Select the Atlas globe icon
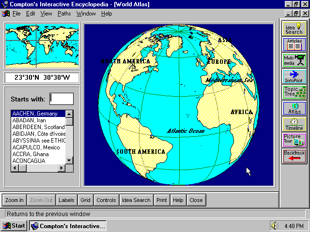This screenshot has width=310, height=232. 294,108
